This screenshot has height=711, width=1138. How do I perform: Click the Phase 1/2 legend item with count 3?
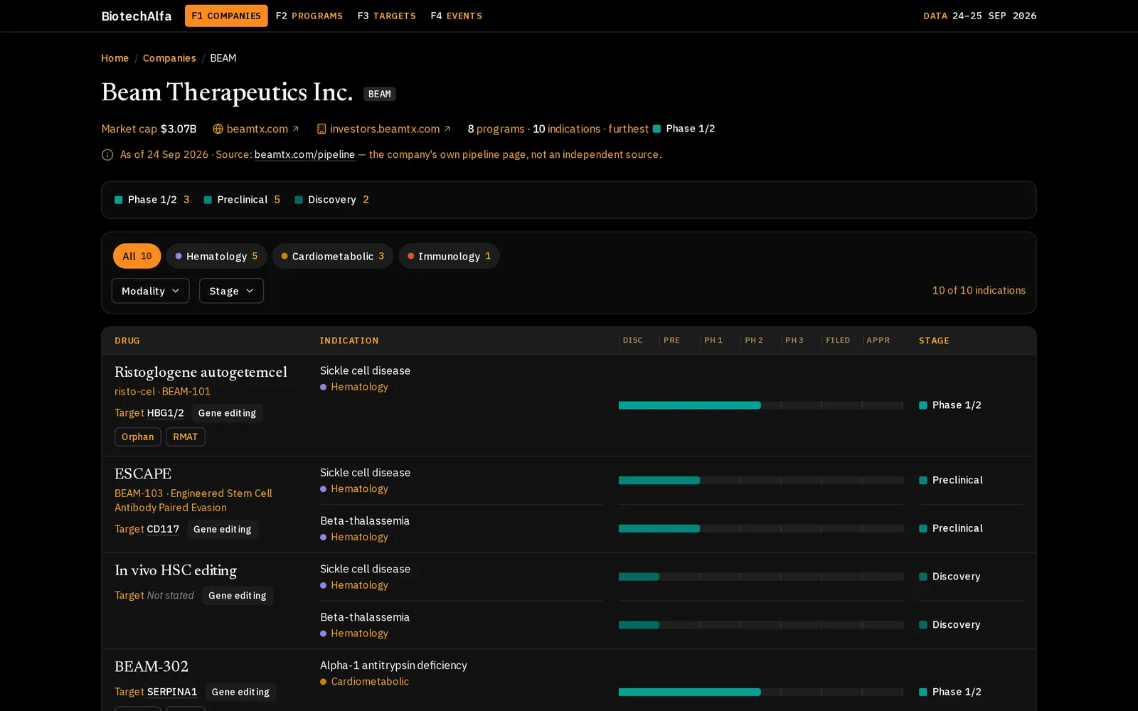(x=152, y=200)
